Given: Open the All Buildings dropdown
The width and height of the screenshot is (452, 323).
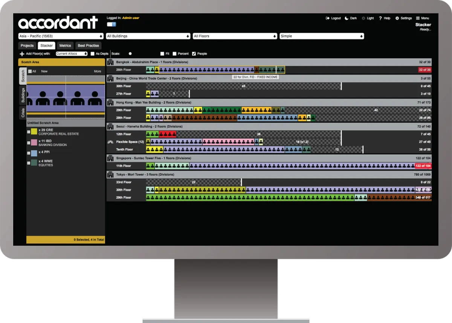Looking at the screenshot, I should tap(148, 36).
